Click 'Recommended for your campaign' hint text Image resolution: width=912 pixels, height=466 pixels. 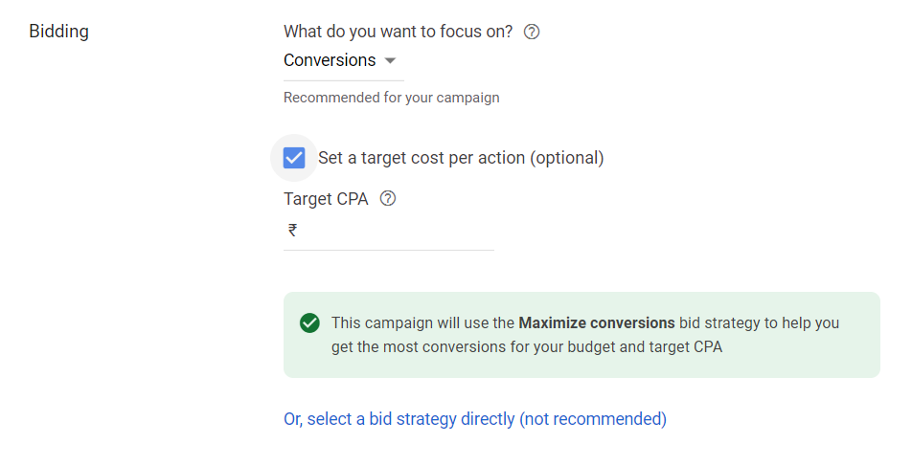[x=391, y=98]
